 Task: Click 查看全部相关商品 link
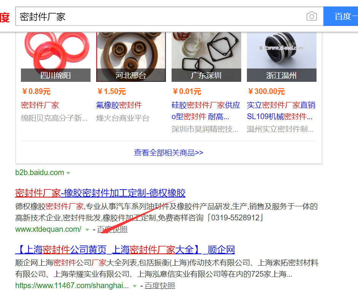coord(169,153)
